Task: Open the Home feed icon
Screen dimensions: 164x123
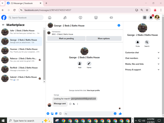Action: tap(50, 18)
